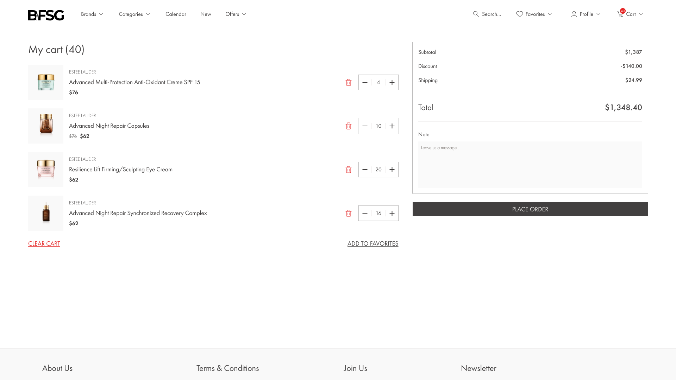This screenshot has height=380, width=676.
Task: Decrease quantity of Advanced Night Repair Capsules
Action: coord(365,126)
